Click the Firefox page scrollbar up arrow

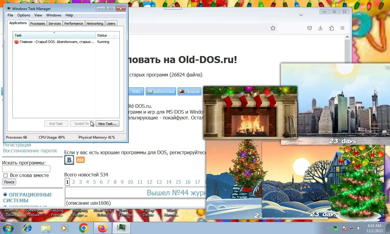(347, 37)
